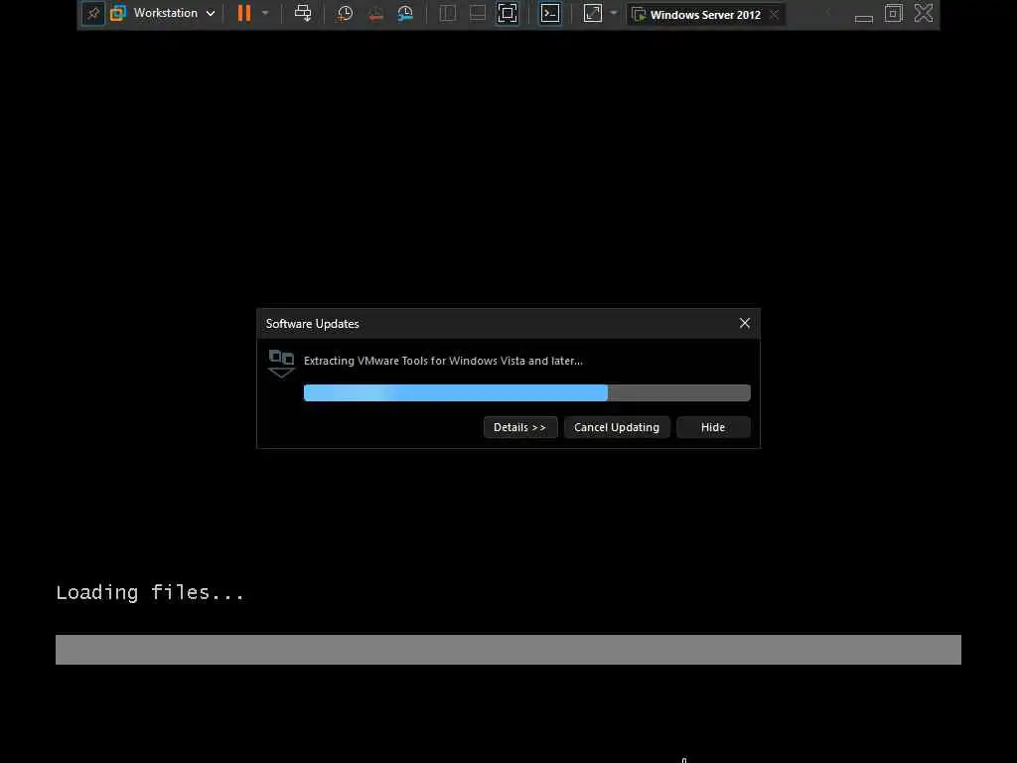Click the stretch guest display icon

(x=593, y=13)
